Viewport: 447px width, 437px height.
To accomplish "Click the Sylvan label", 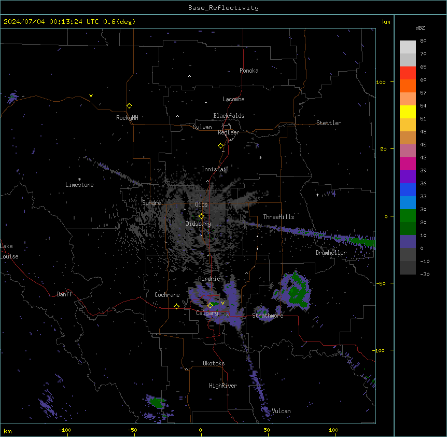I will pos(202,127).
